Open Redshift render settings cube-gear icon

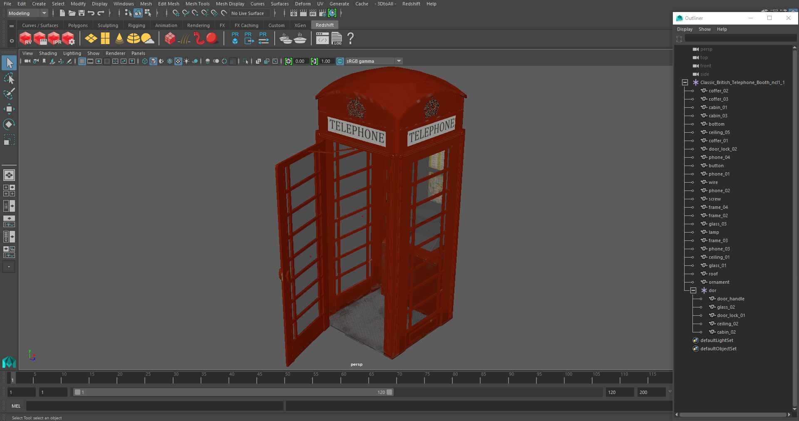click(x=68, y=39)
